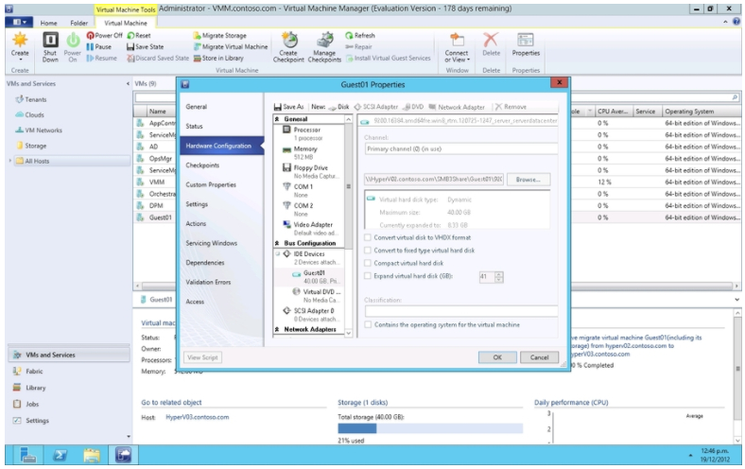Screen dimensions: 745x469
Task: Click Store in Library
Action: pos(218,58)
